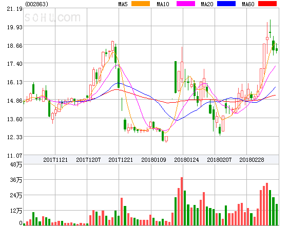
Task: Click the 17.40 price axis label
Action: pos(15,64)
